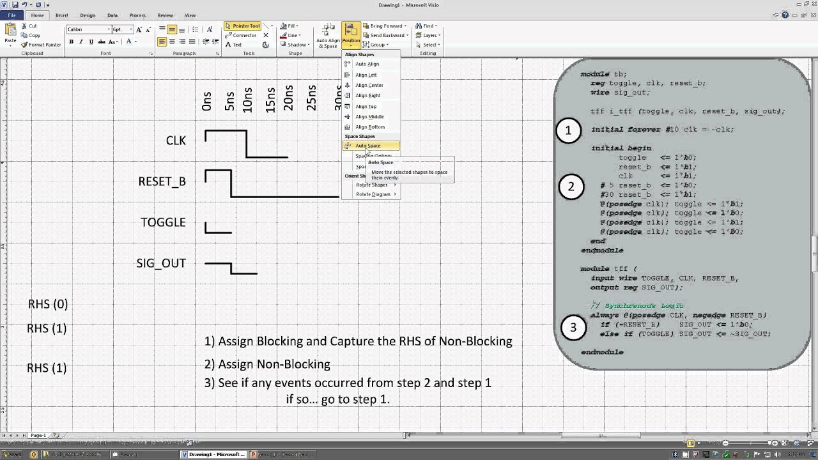Click Auto Align & Space button
818x460 pixels.
328,36
